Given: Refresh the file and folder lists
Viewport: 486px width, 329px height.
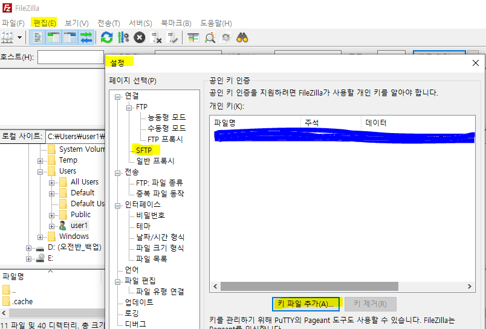Looking at the screenshot, I should click(x=106, y=37).
